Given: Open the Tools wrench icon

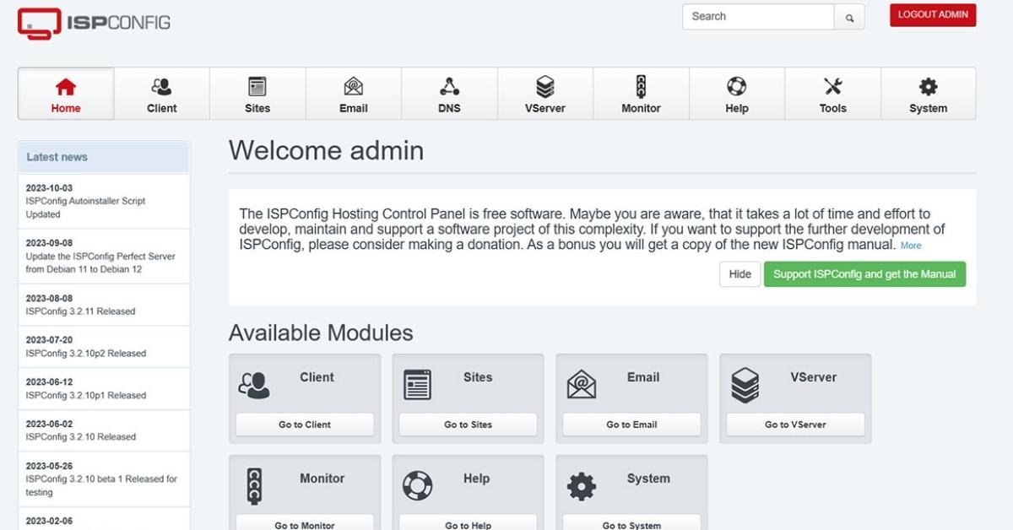Looking at the screenshot, I should coord(833,86).
